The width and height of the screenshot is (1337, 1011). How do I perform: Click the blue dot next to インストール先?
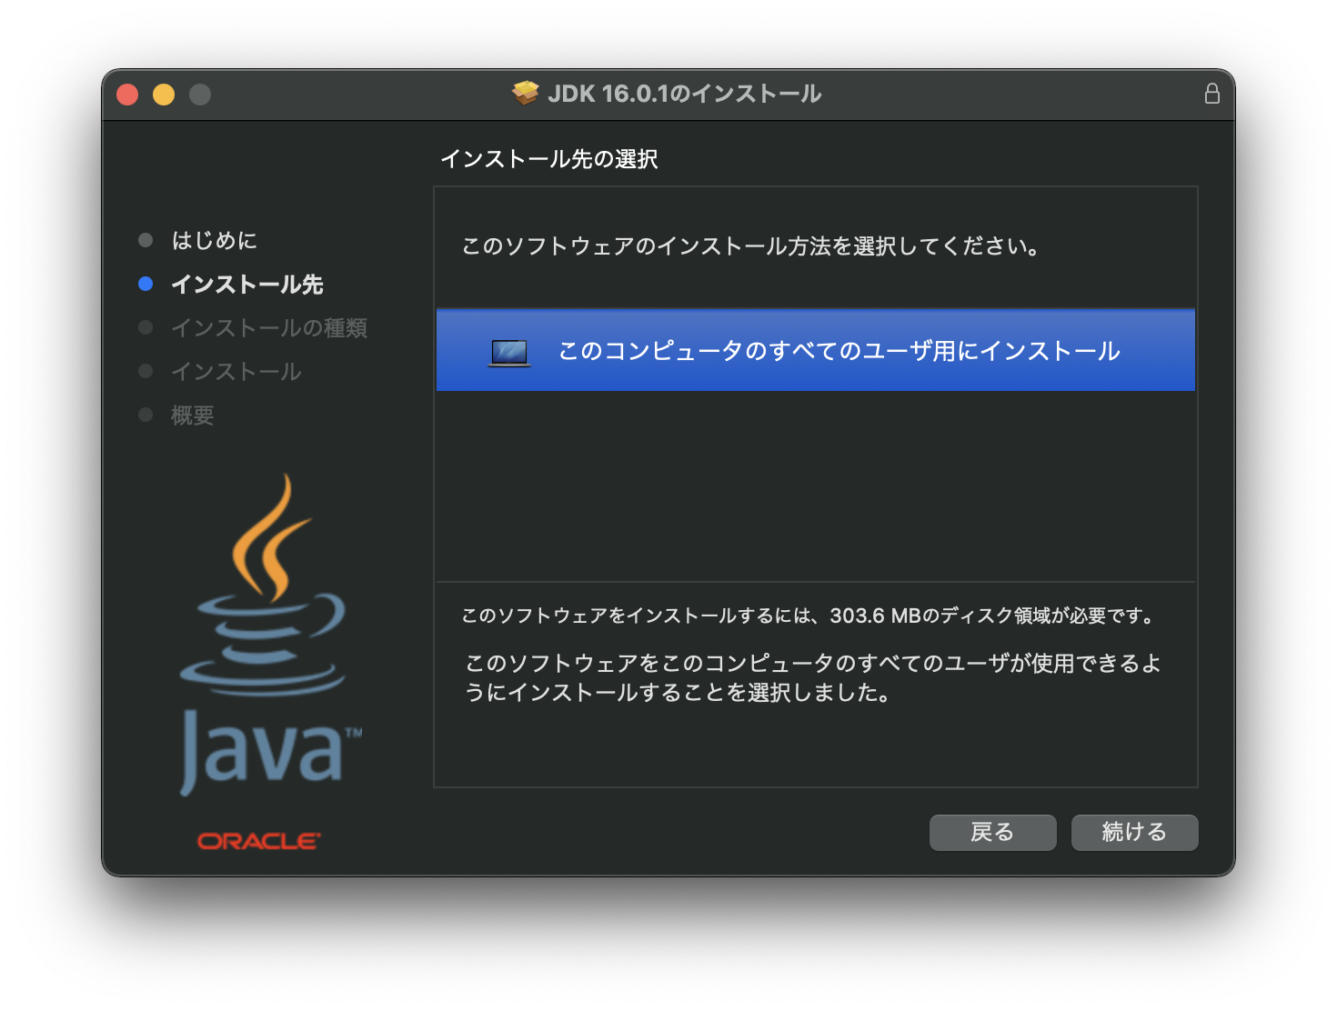(146, 284)
